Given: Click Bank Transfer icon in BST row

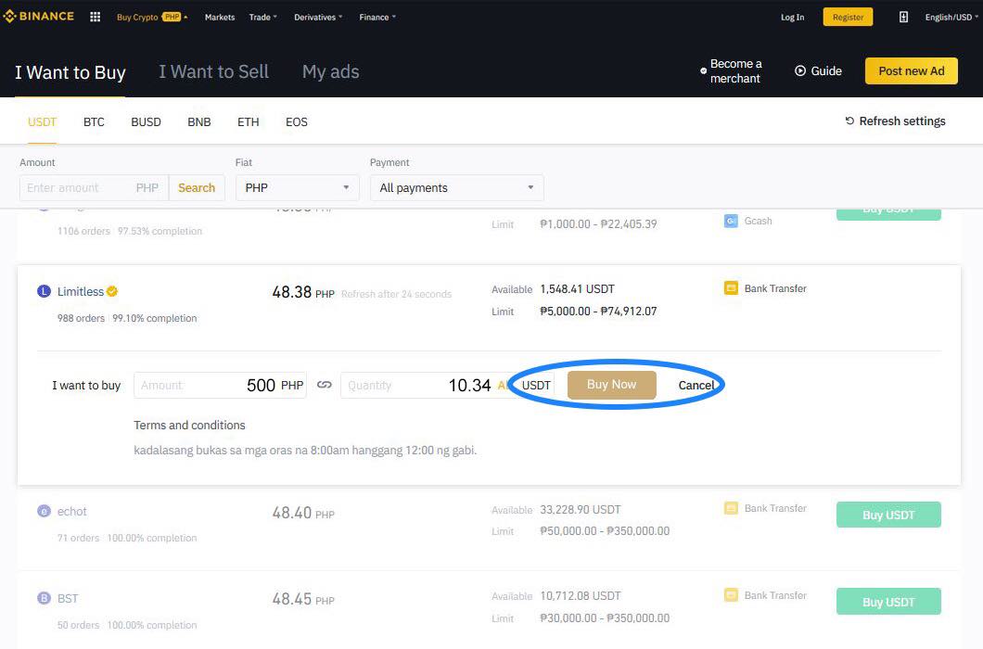Looking at the screenshot, I should 731,595.
